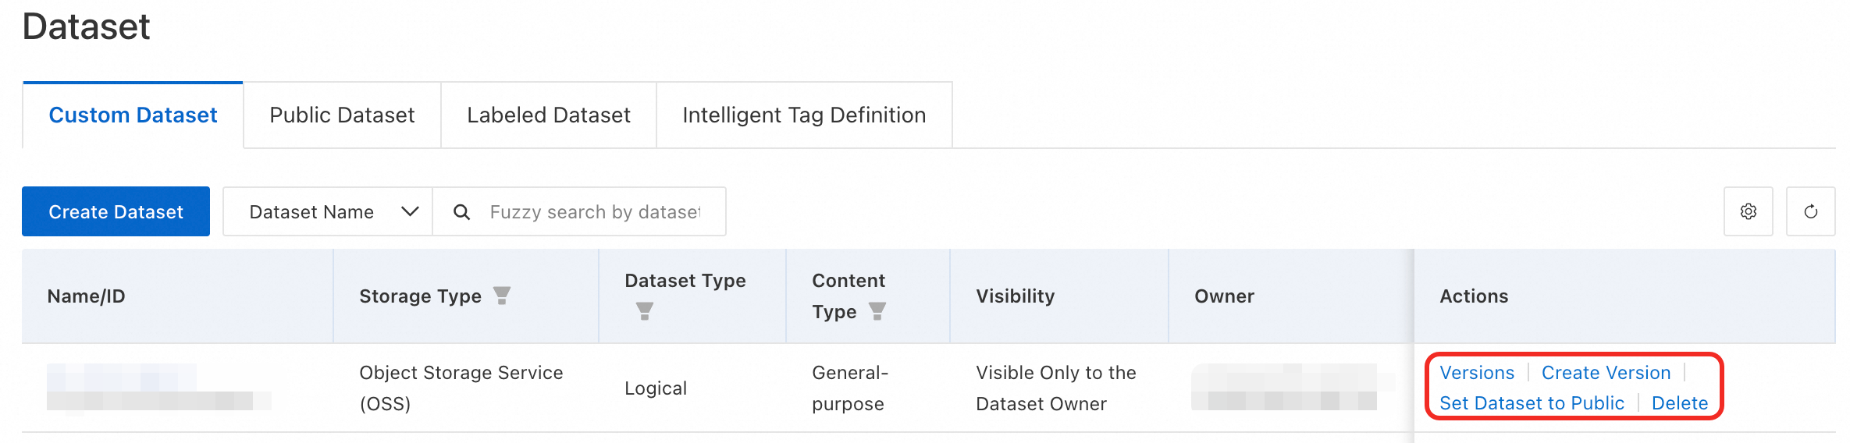Expand the Dataset Name search dropdown
The width and height of the screenshot is (1850, 443).
328,211
